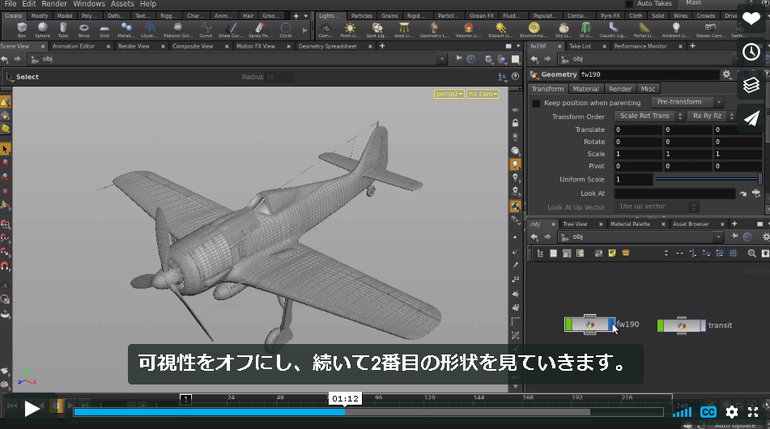Image resolution: width=770 pixels, height=429 pixels.
Task: Open the video settings gear
Action: click(x=731, y=412)
